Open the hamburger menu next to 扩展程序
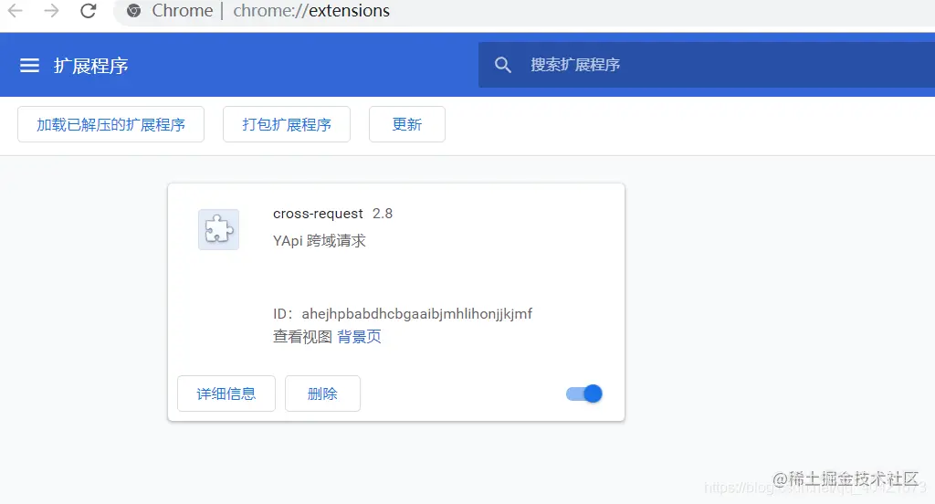935x504 pixels. click(x=29, y=65)
